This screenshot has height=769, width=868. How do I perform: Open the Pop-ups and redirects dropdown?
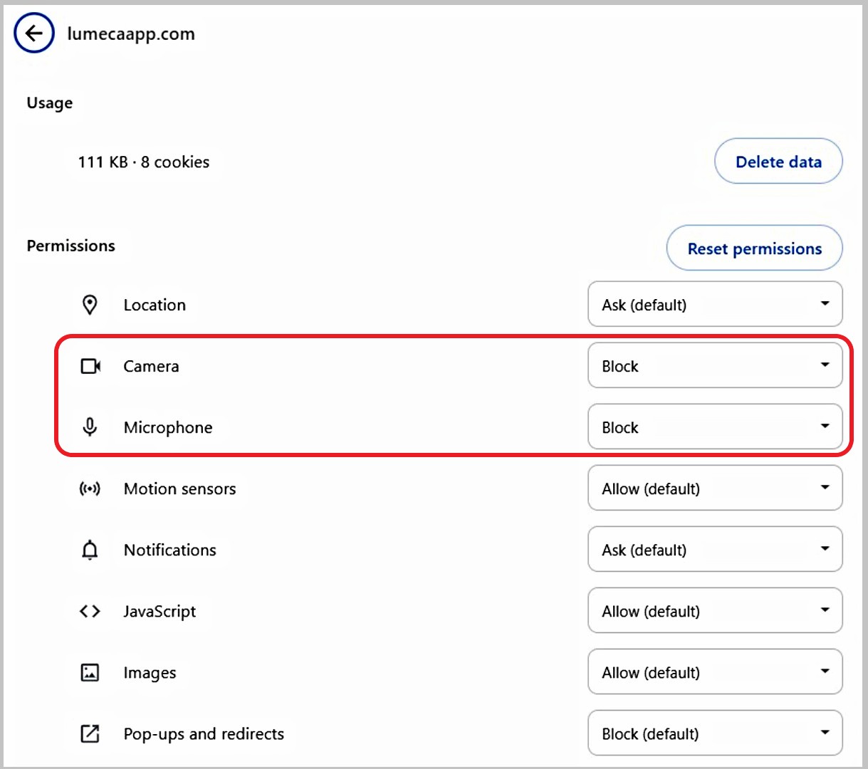pos(714,733)
